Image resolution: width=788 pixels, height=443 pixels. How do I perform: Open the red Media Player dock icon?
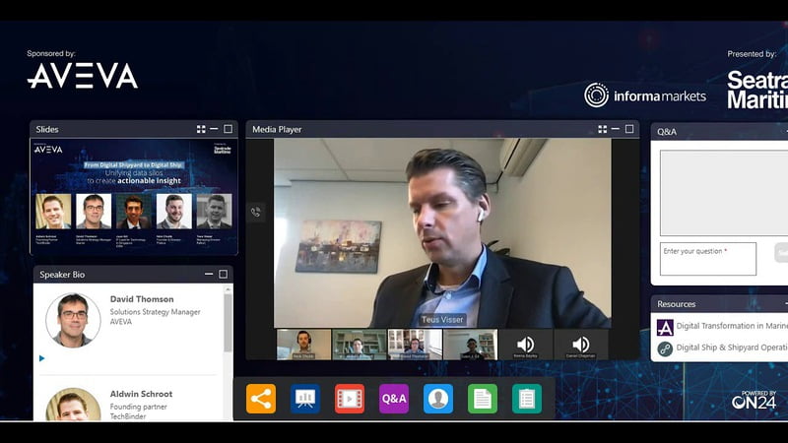[350, 399]
